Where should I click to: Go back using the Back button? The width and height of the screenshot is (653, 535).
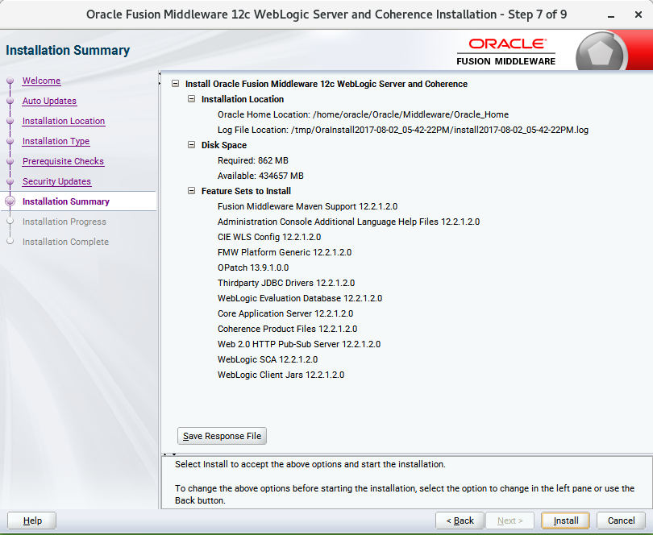[x=460, y=520]
